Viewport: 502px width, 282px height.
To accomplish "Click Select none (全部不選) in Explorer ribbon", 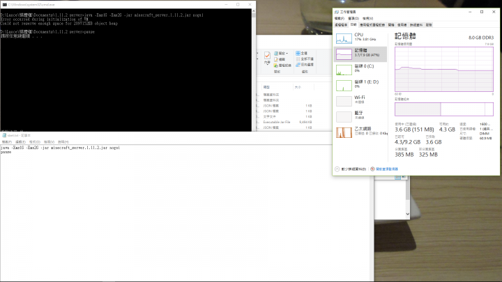I will (x=305, y=58).
